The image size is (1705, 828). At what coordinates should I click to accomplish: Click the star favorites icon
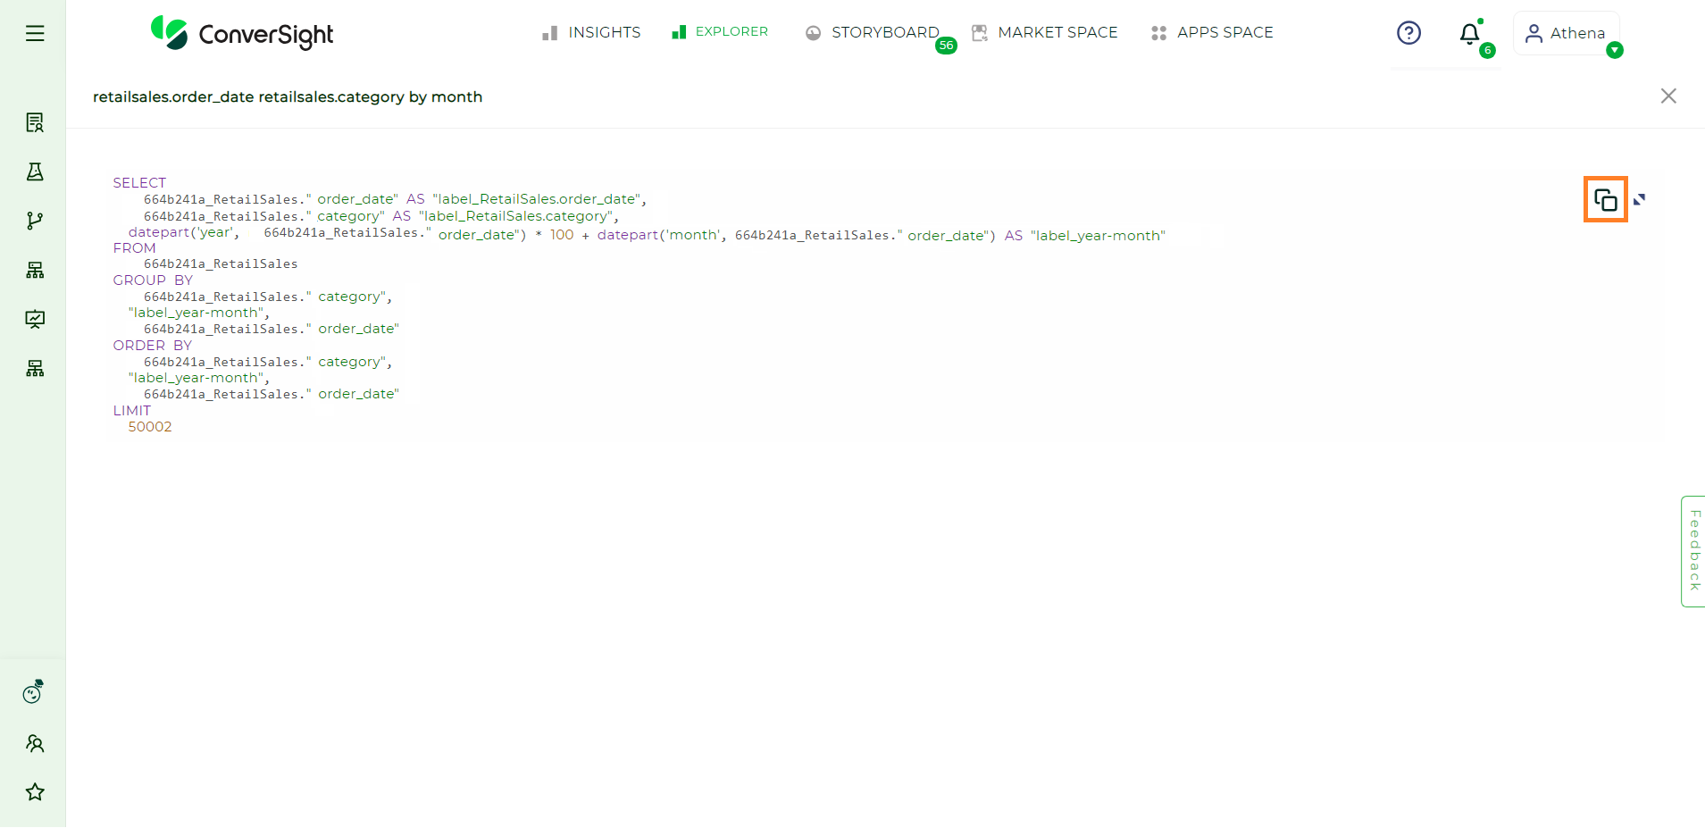click(35, 792)
